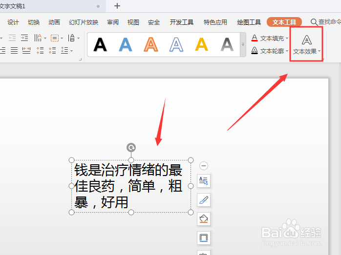Apply the blue A text style
The width and height of the screenshot is (341, 255).
point(126,45)
